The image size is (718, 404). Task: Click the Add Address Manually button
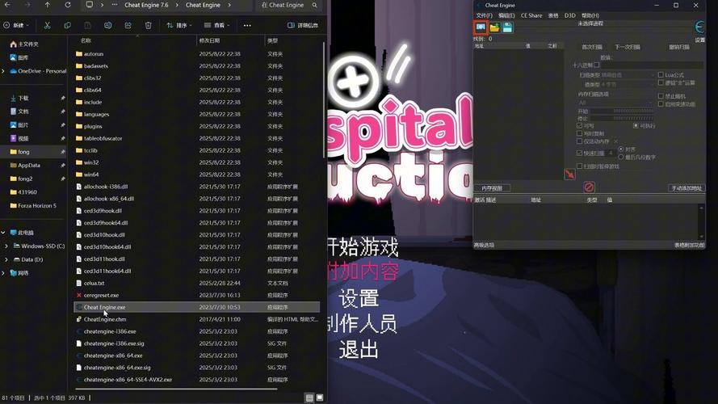tap(687, 188)
